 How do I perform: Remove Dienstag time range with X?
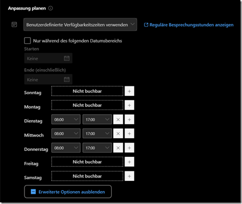pyautogui.click(x=118, y=119)
